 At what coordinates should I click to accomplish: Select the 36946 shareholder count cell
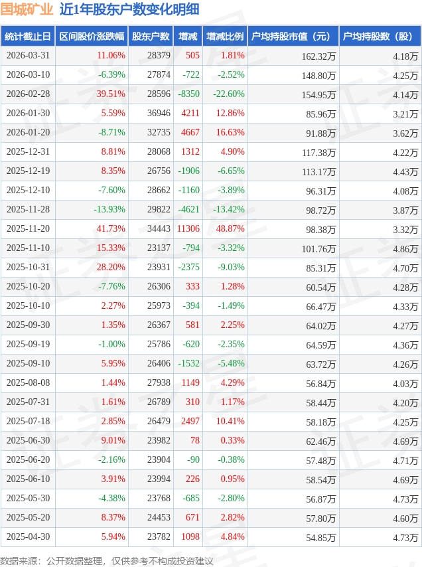pyautogui.click(x=159, y=114)
